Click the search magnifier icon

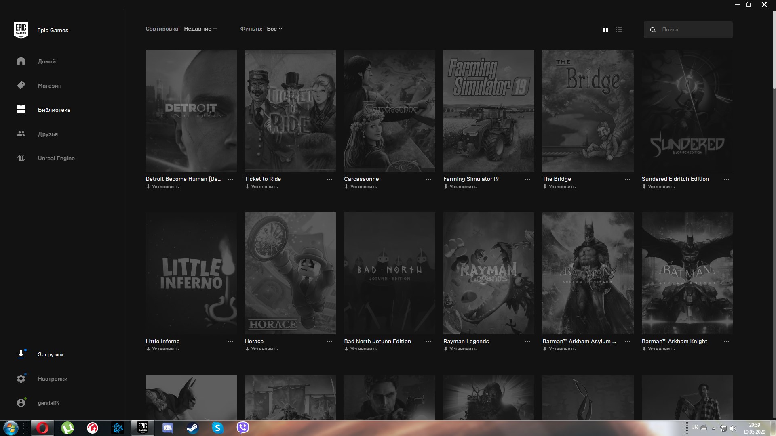pyautogui.click(x=653, y=30)
